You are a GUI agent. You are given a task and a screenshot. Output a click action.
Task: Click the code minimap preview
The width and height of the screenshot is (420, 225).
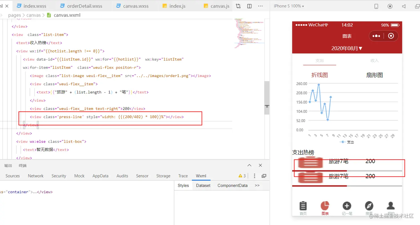[249, 33]
